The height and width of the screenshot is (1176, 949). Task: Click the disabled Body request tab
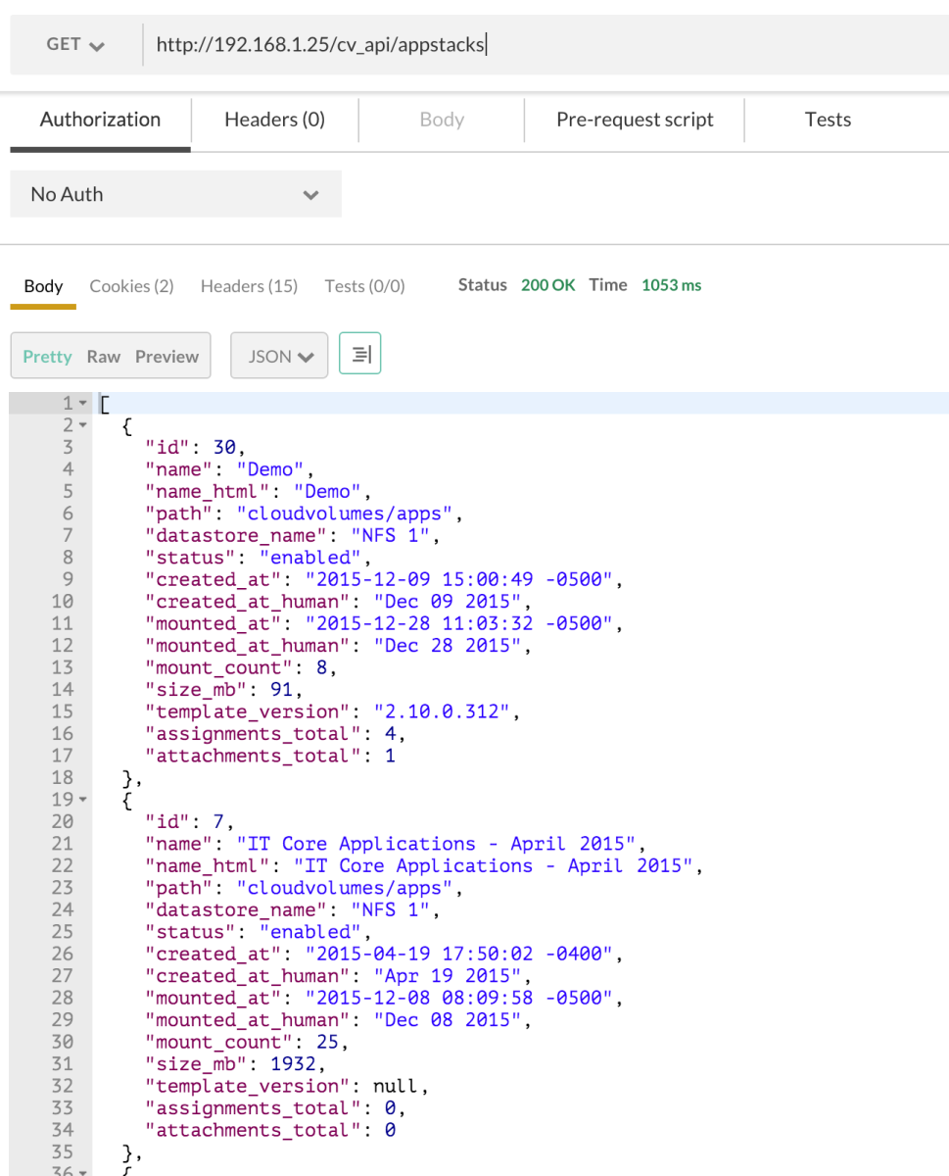point(441,120)
